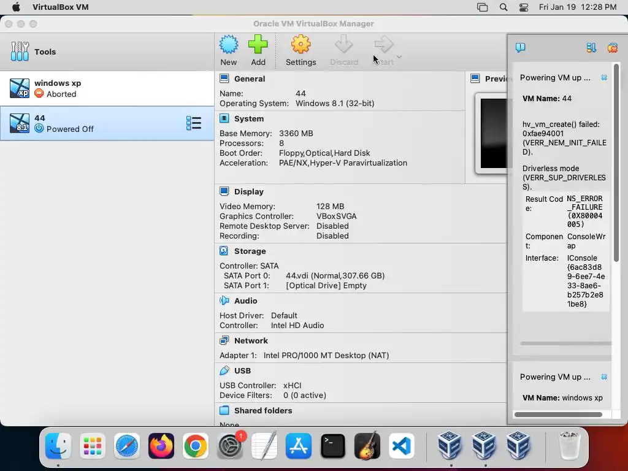The height and width of the screenshot is (471, 628).
Task: Click the General section icon
Action: click(x=224, y=78)
